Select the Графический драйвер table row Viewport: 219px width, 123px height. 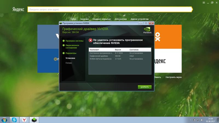coord(120,56)
